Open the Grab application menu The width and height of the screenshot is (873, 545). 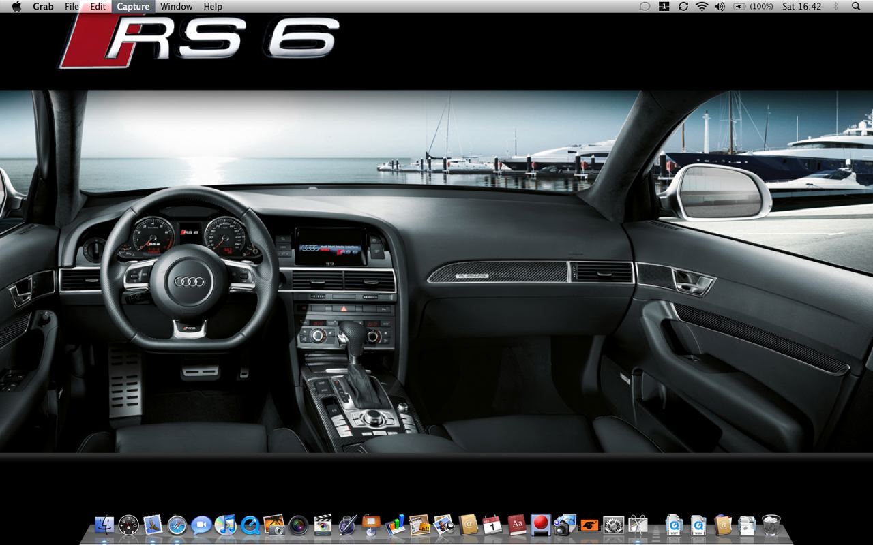click(x=43, y=6)
